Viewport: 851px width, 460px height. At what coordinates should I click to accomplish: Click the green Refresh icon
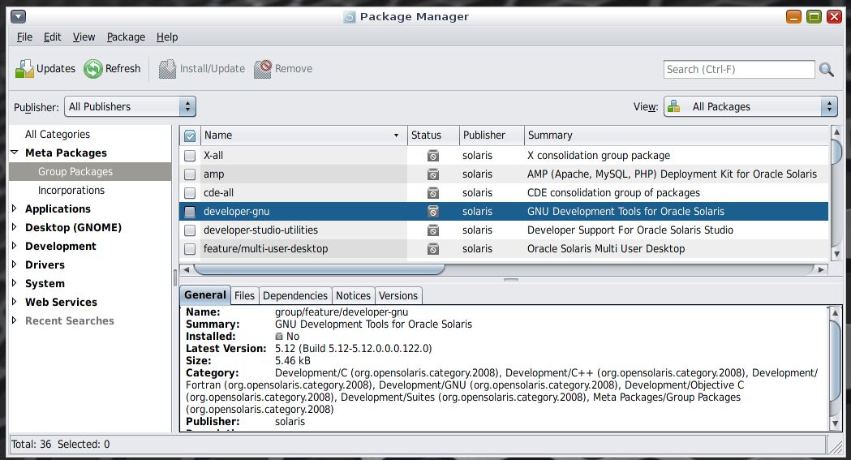(93, 69)
